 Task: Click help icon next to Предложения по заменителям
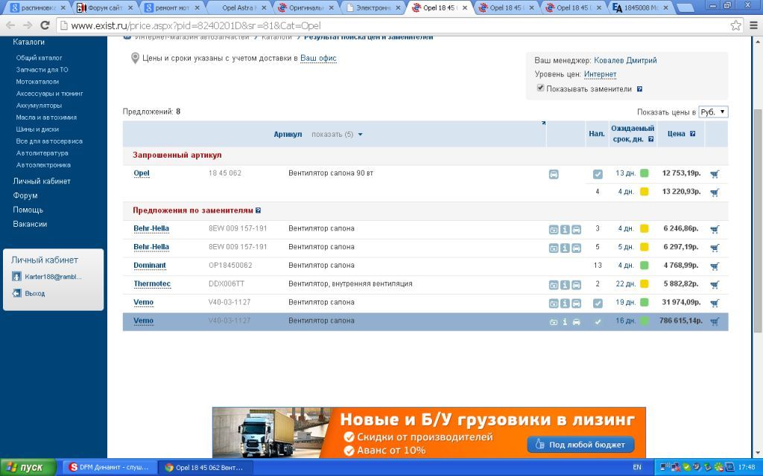(259, 210)
